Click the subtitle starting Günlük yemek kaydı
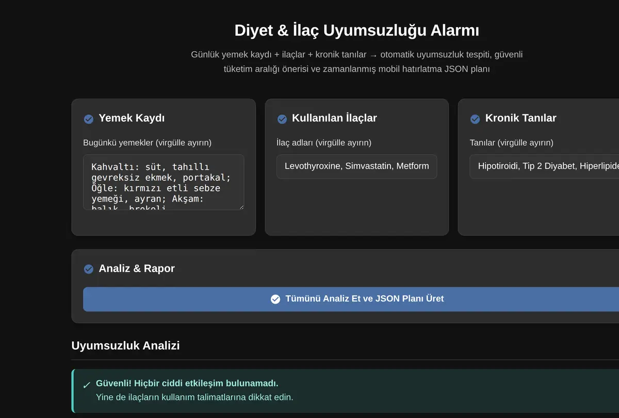This screenshot has width=619, height=418. [x=356, y=61]
